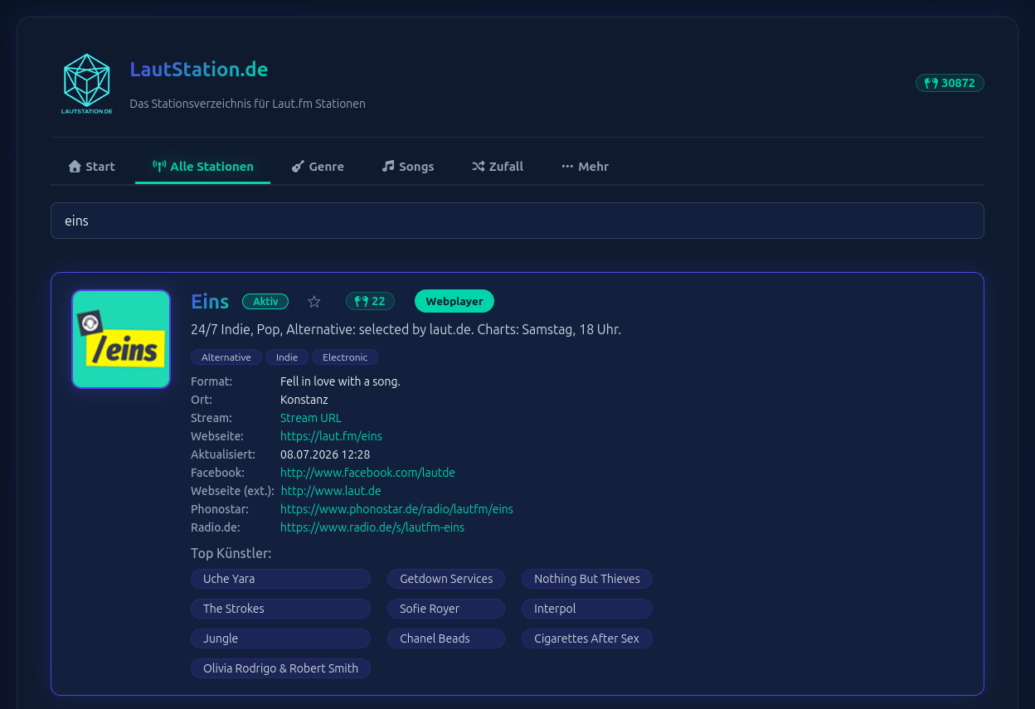Click the tagline 'Das Stationsverzeichnis für Laut.fm Stationen'
This screenshot has width=1035, height=709.
point(247,104)
